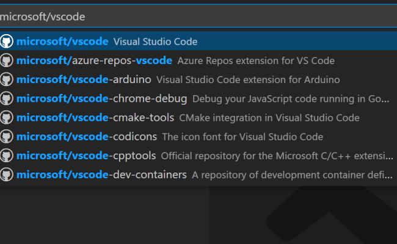This screenshot has width=397, height=244.
Task: Click the GitHub icon for microsoft/vscode-codicons
Action: (6, 137)
